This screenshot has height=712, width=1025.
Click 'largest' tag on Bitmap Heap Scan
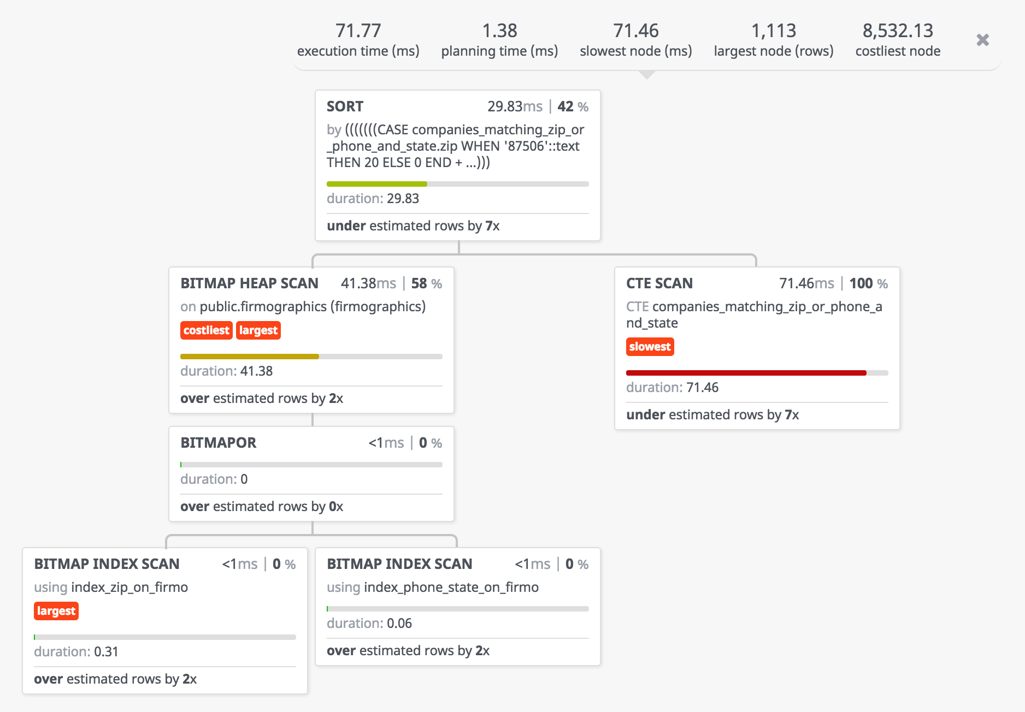(258, 330)
